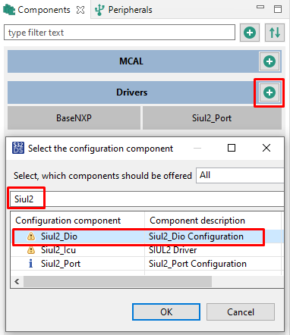The width and height of the screenshot is (290, 335).
Task: Open the components offered dropdown showing All
Action: 240,175
